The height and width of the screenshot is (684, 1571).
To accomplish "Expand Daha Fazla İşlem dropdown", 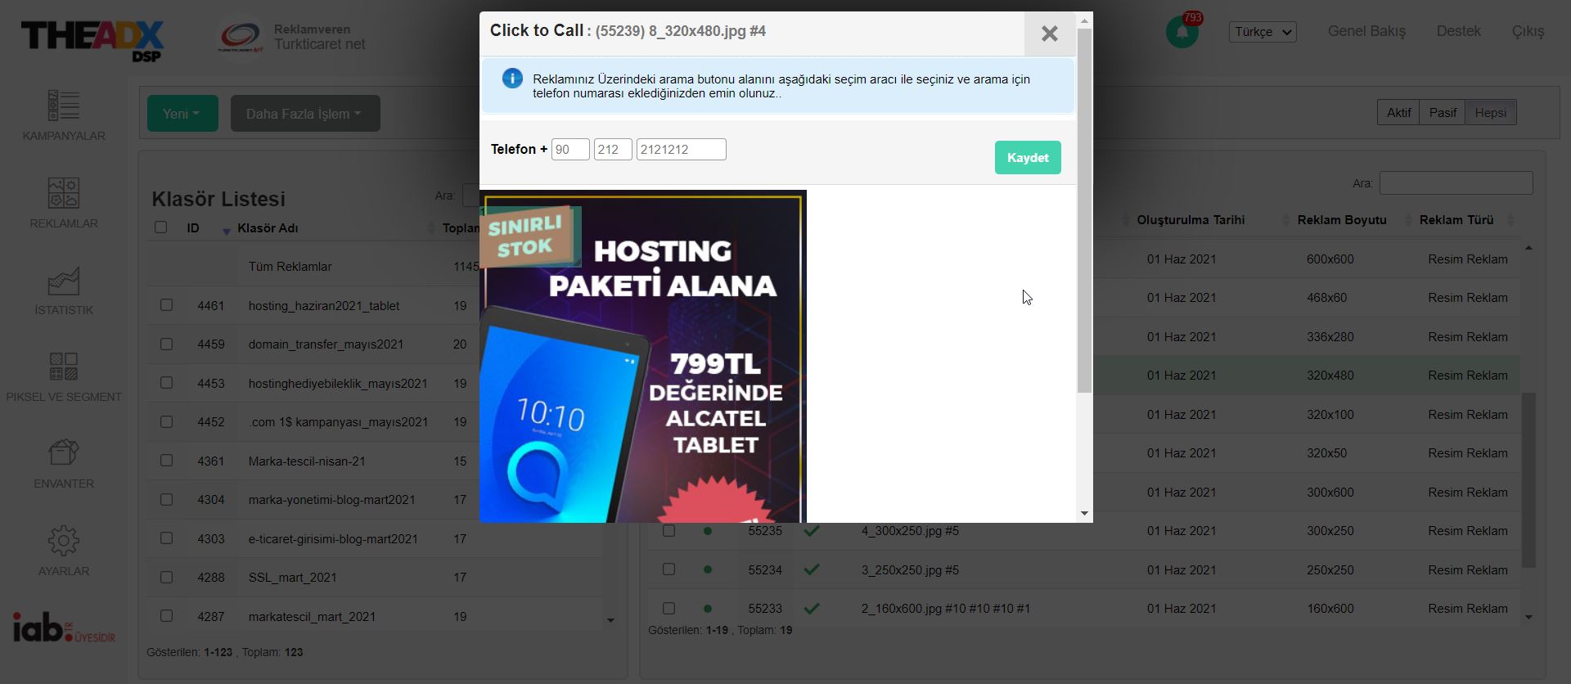I will pos(305,114).
